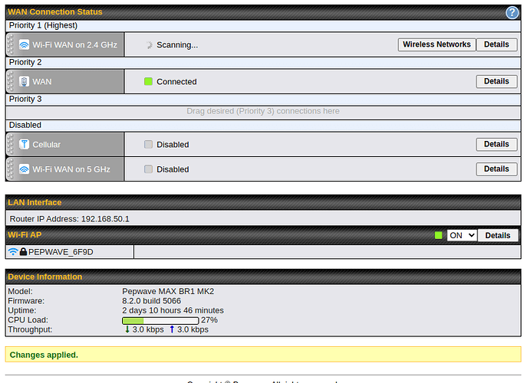Screen dimensions: 527x383
Task: Click the green download throughput arrow
Action: pos(127,329)
